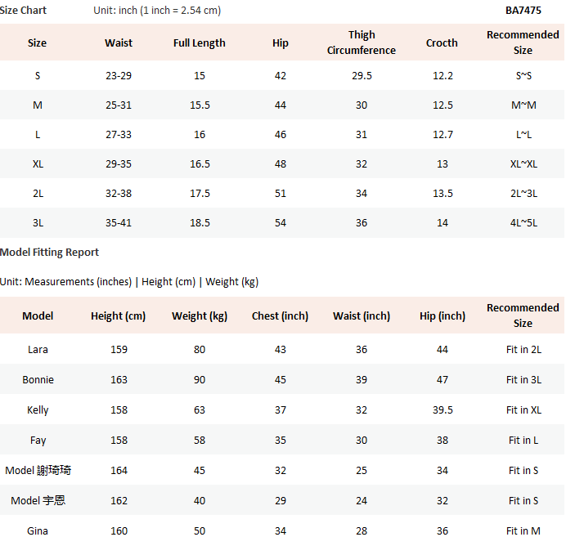
Task: Click the model name Lara
Action: point(38,349)
